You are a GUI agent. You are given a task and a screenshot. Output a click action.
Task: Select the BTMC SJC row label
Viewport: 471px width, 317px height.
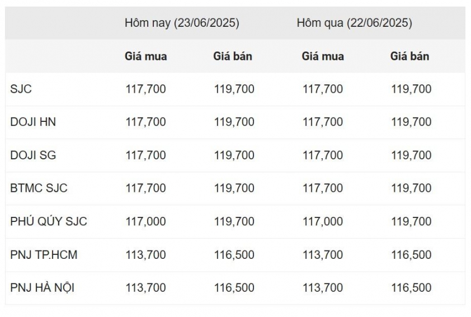click(39, 188)
